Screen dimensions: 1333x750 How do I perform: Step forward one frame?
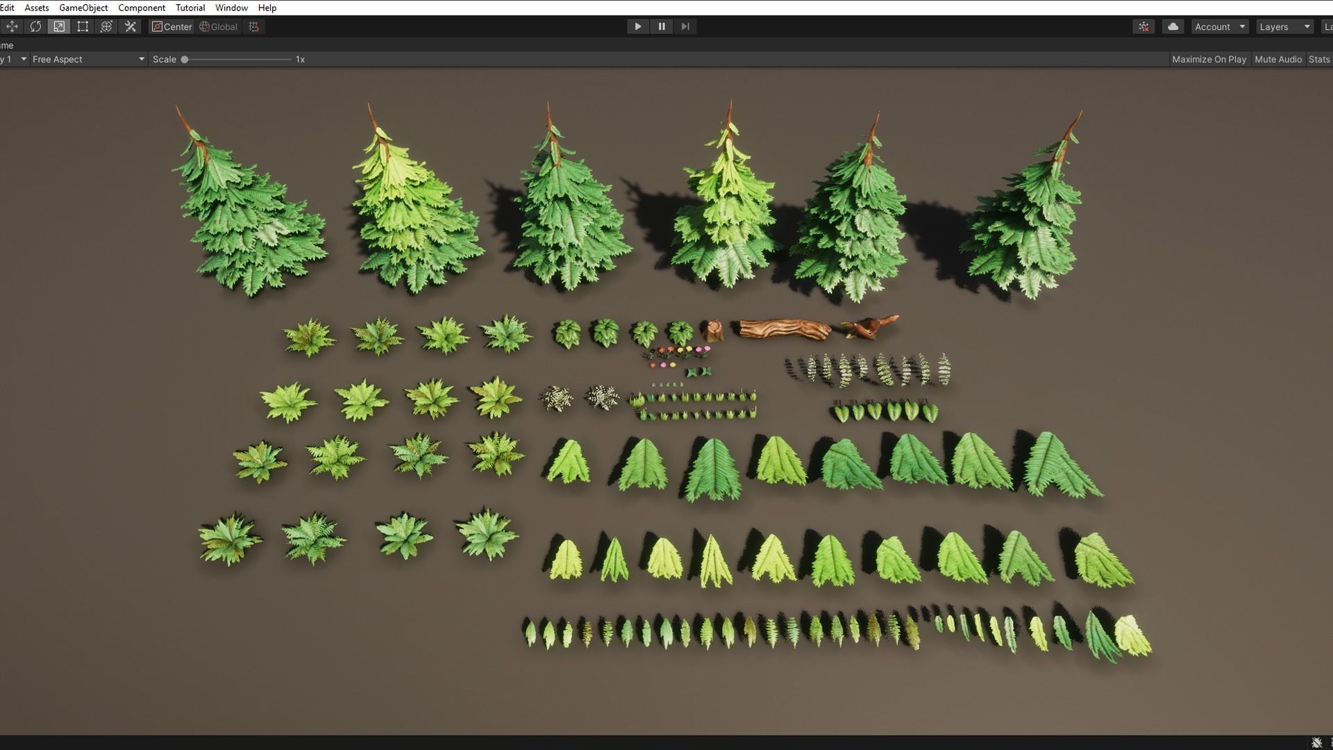(685, 26)
